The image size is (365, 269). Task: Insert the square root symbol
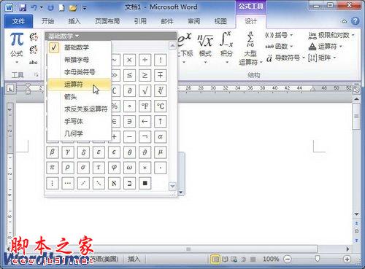(x=145, y=90)
